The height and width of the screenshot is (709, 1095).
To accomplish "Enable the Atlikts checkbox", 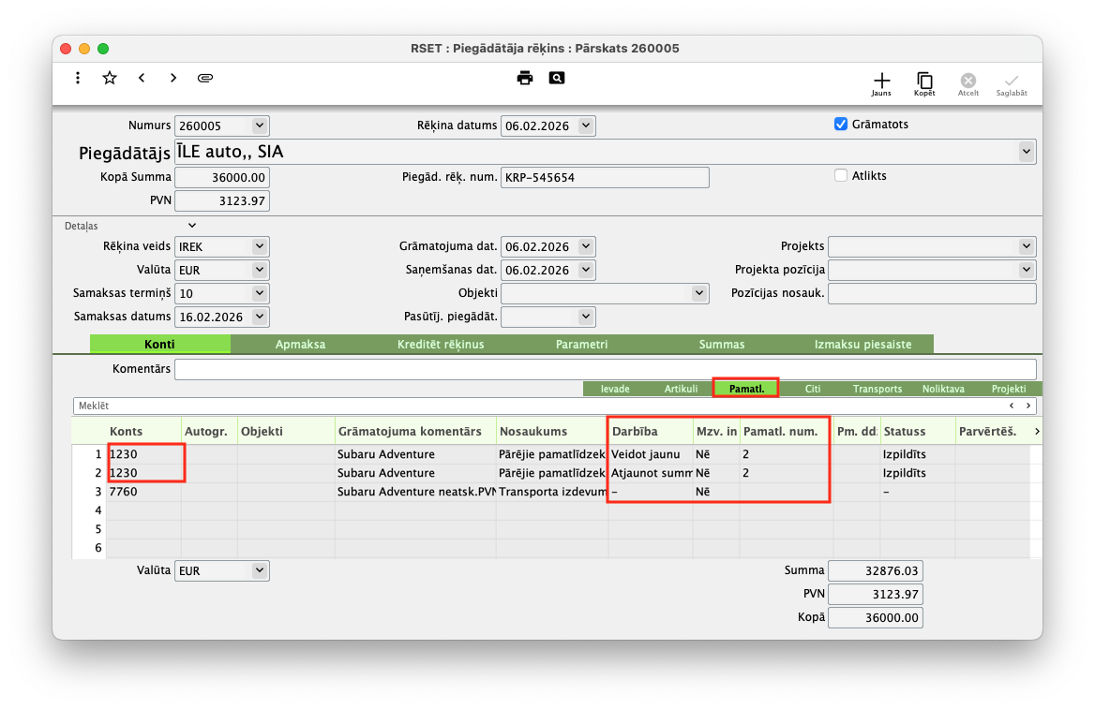I will click(x=841, y=175).
